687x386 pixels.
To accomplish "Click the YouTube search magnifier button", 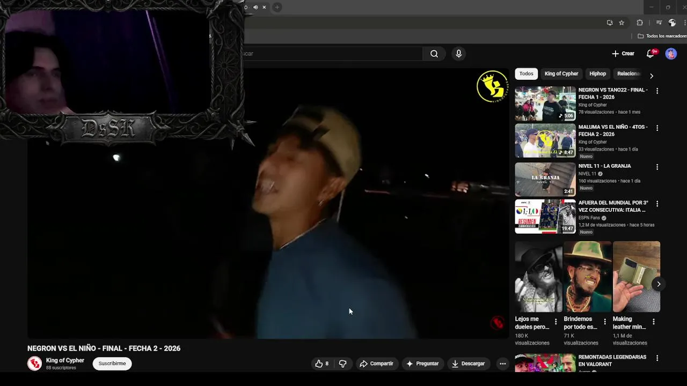I will tap(434, 54).
